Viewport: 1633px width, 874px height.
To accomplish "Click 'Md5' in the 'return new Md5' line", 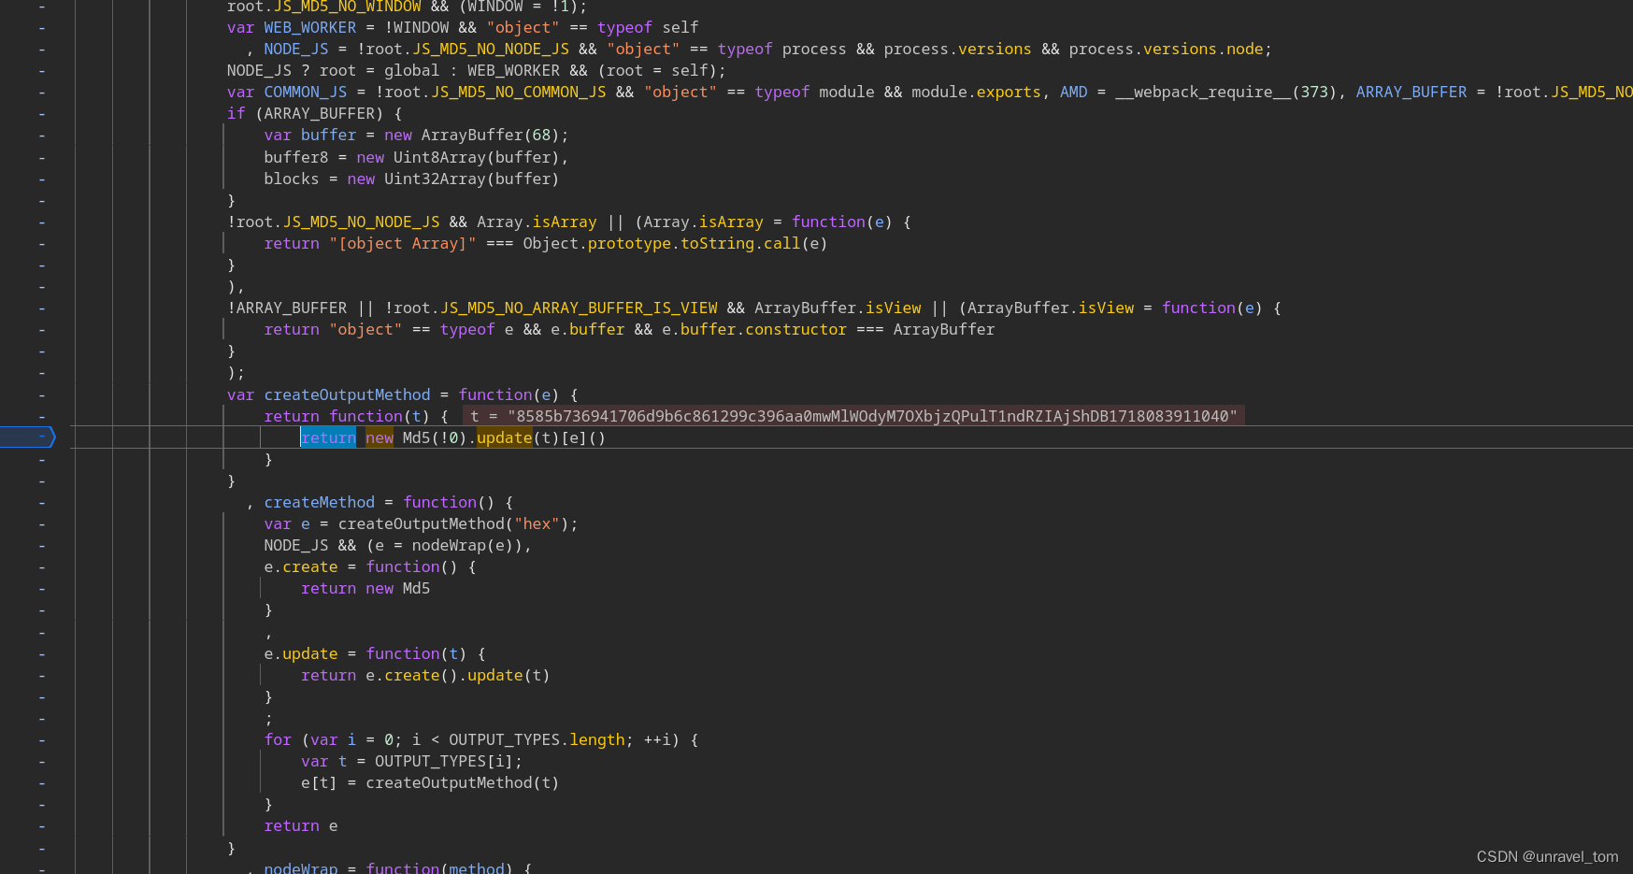I will (x=416, y=588).
